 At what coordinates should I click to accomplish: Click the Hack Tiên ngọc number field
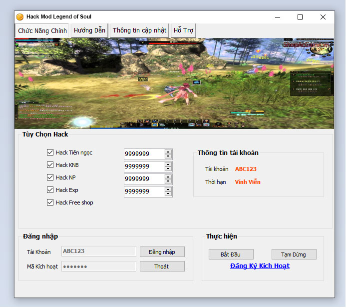[x=143, y=154]
